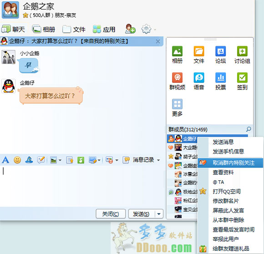Open the emoji smiley picker
This screenshot has width=264, height=254.
click(x=17, y=160)
